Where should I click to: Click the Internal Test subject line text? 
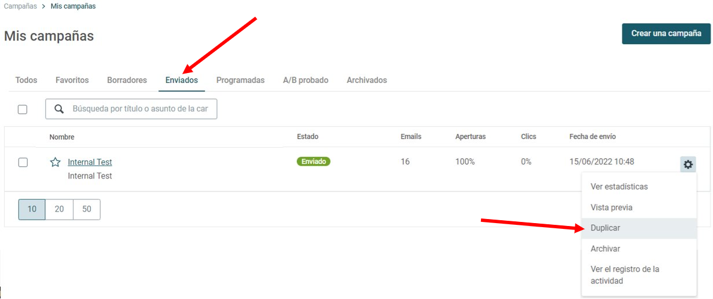[x=90, y=176]
